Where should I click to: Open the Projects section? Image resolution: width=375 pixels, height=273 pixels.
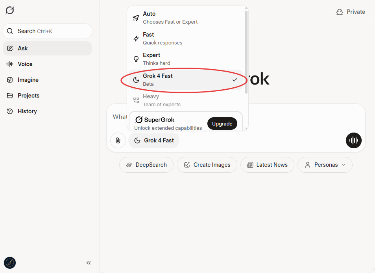(47, 96)
